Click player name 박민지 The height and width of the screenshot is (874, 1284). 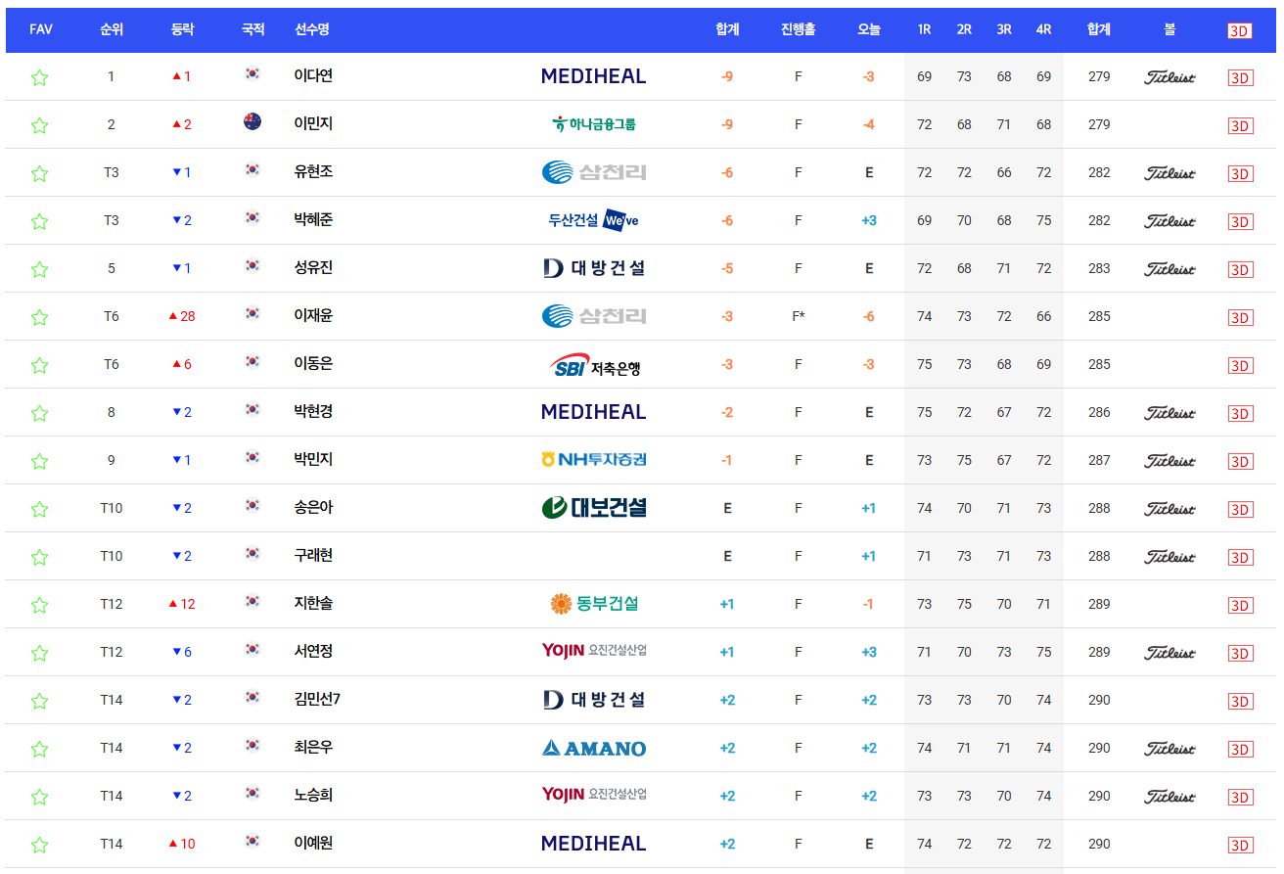tap(315, 460)
